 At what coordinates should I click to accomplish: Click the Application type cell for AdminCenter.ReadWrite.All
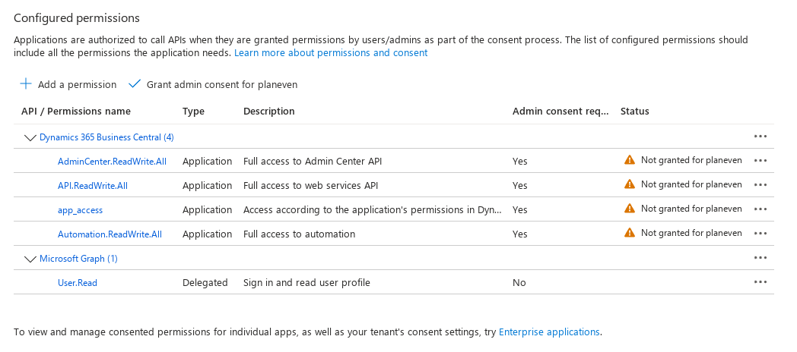tap(208, 162)
